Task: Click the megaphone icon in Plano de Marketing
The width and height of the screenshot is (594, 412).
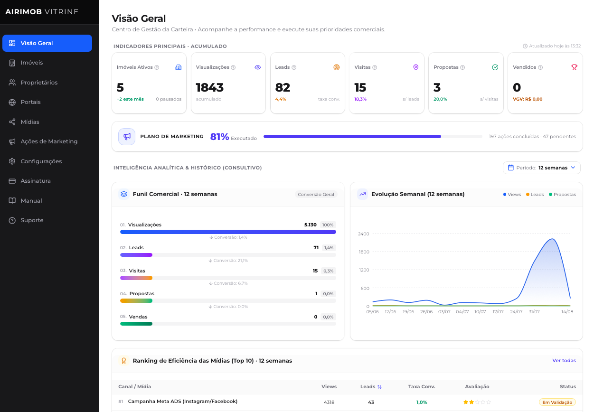Action: tap(127, 137)
